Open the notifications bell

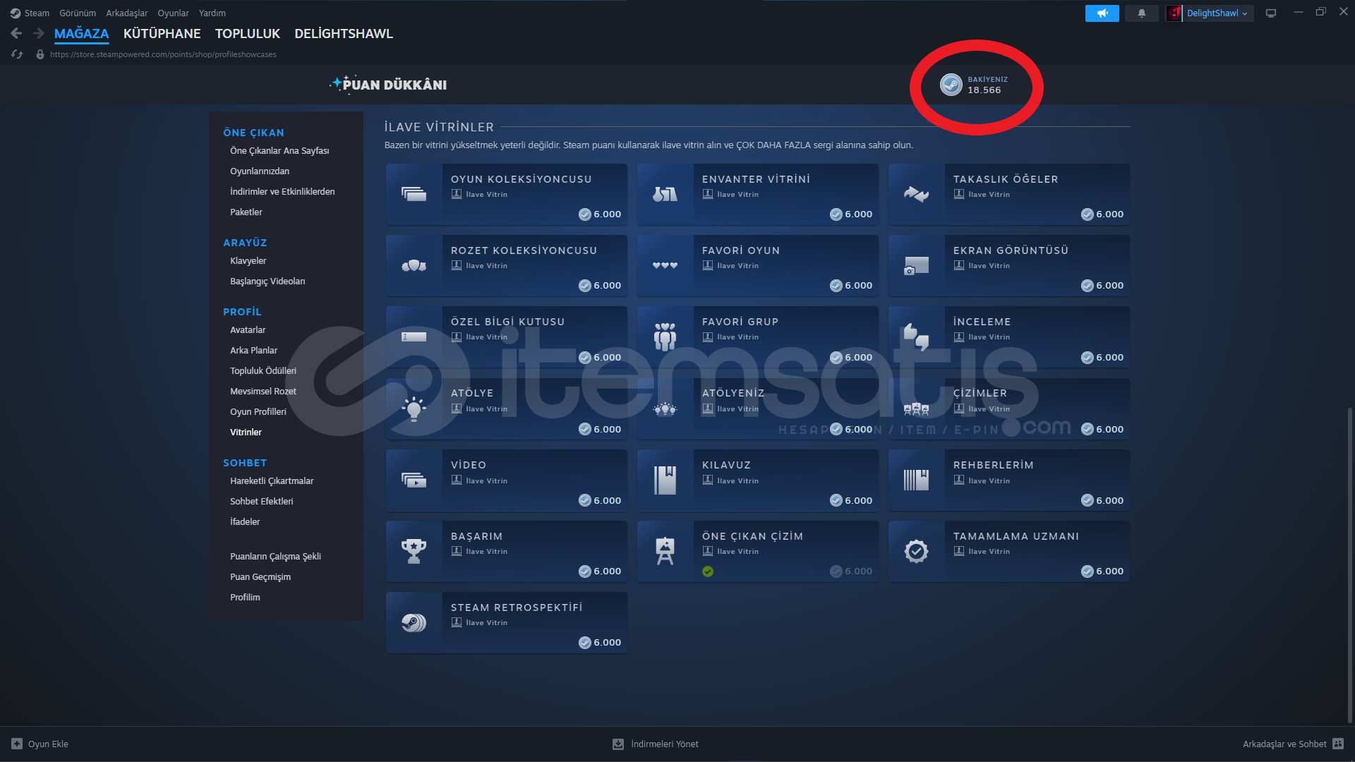click(1141, 13)
